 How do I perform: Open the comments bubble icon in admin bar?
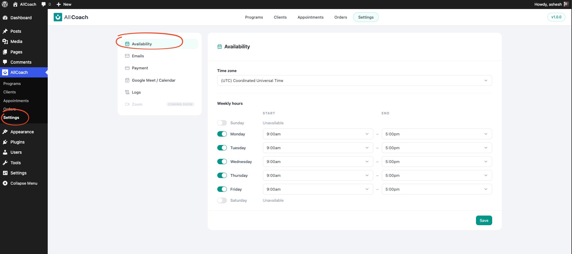(x=44, y=4)
